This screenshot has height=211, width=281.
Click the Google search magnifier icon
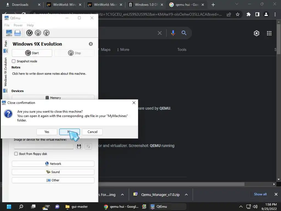[x=184, y=33]
